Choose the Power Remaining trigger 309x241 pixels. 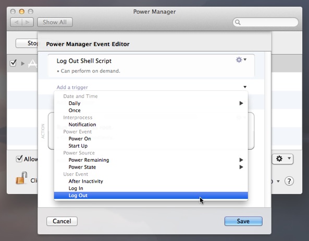click(151, 160)
